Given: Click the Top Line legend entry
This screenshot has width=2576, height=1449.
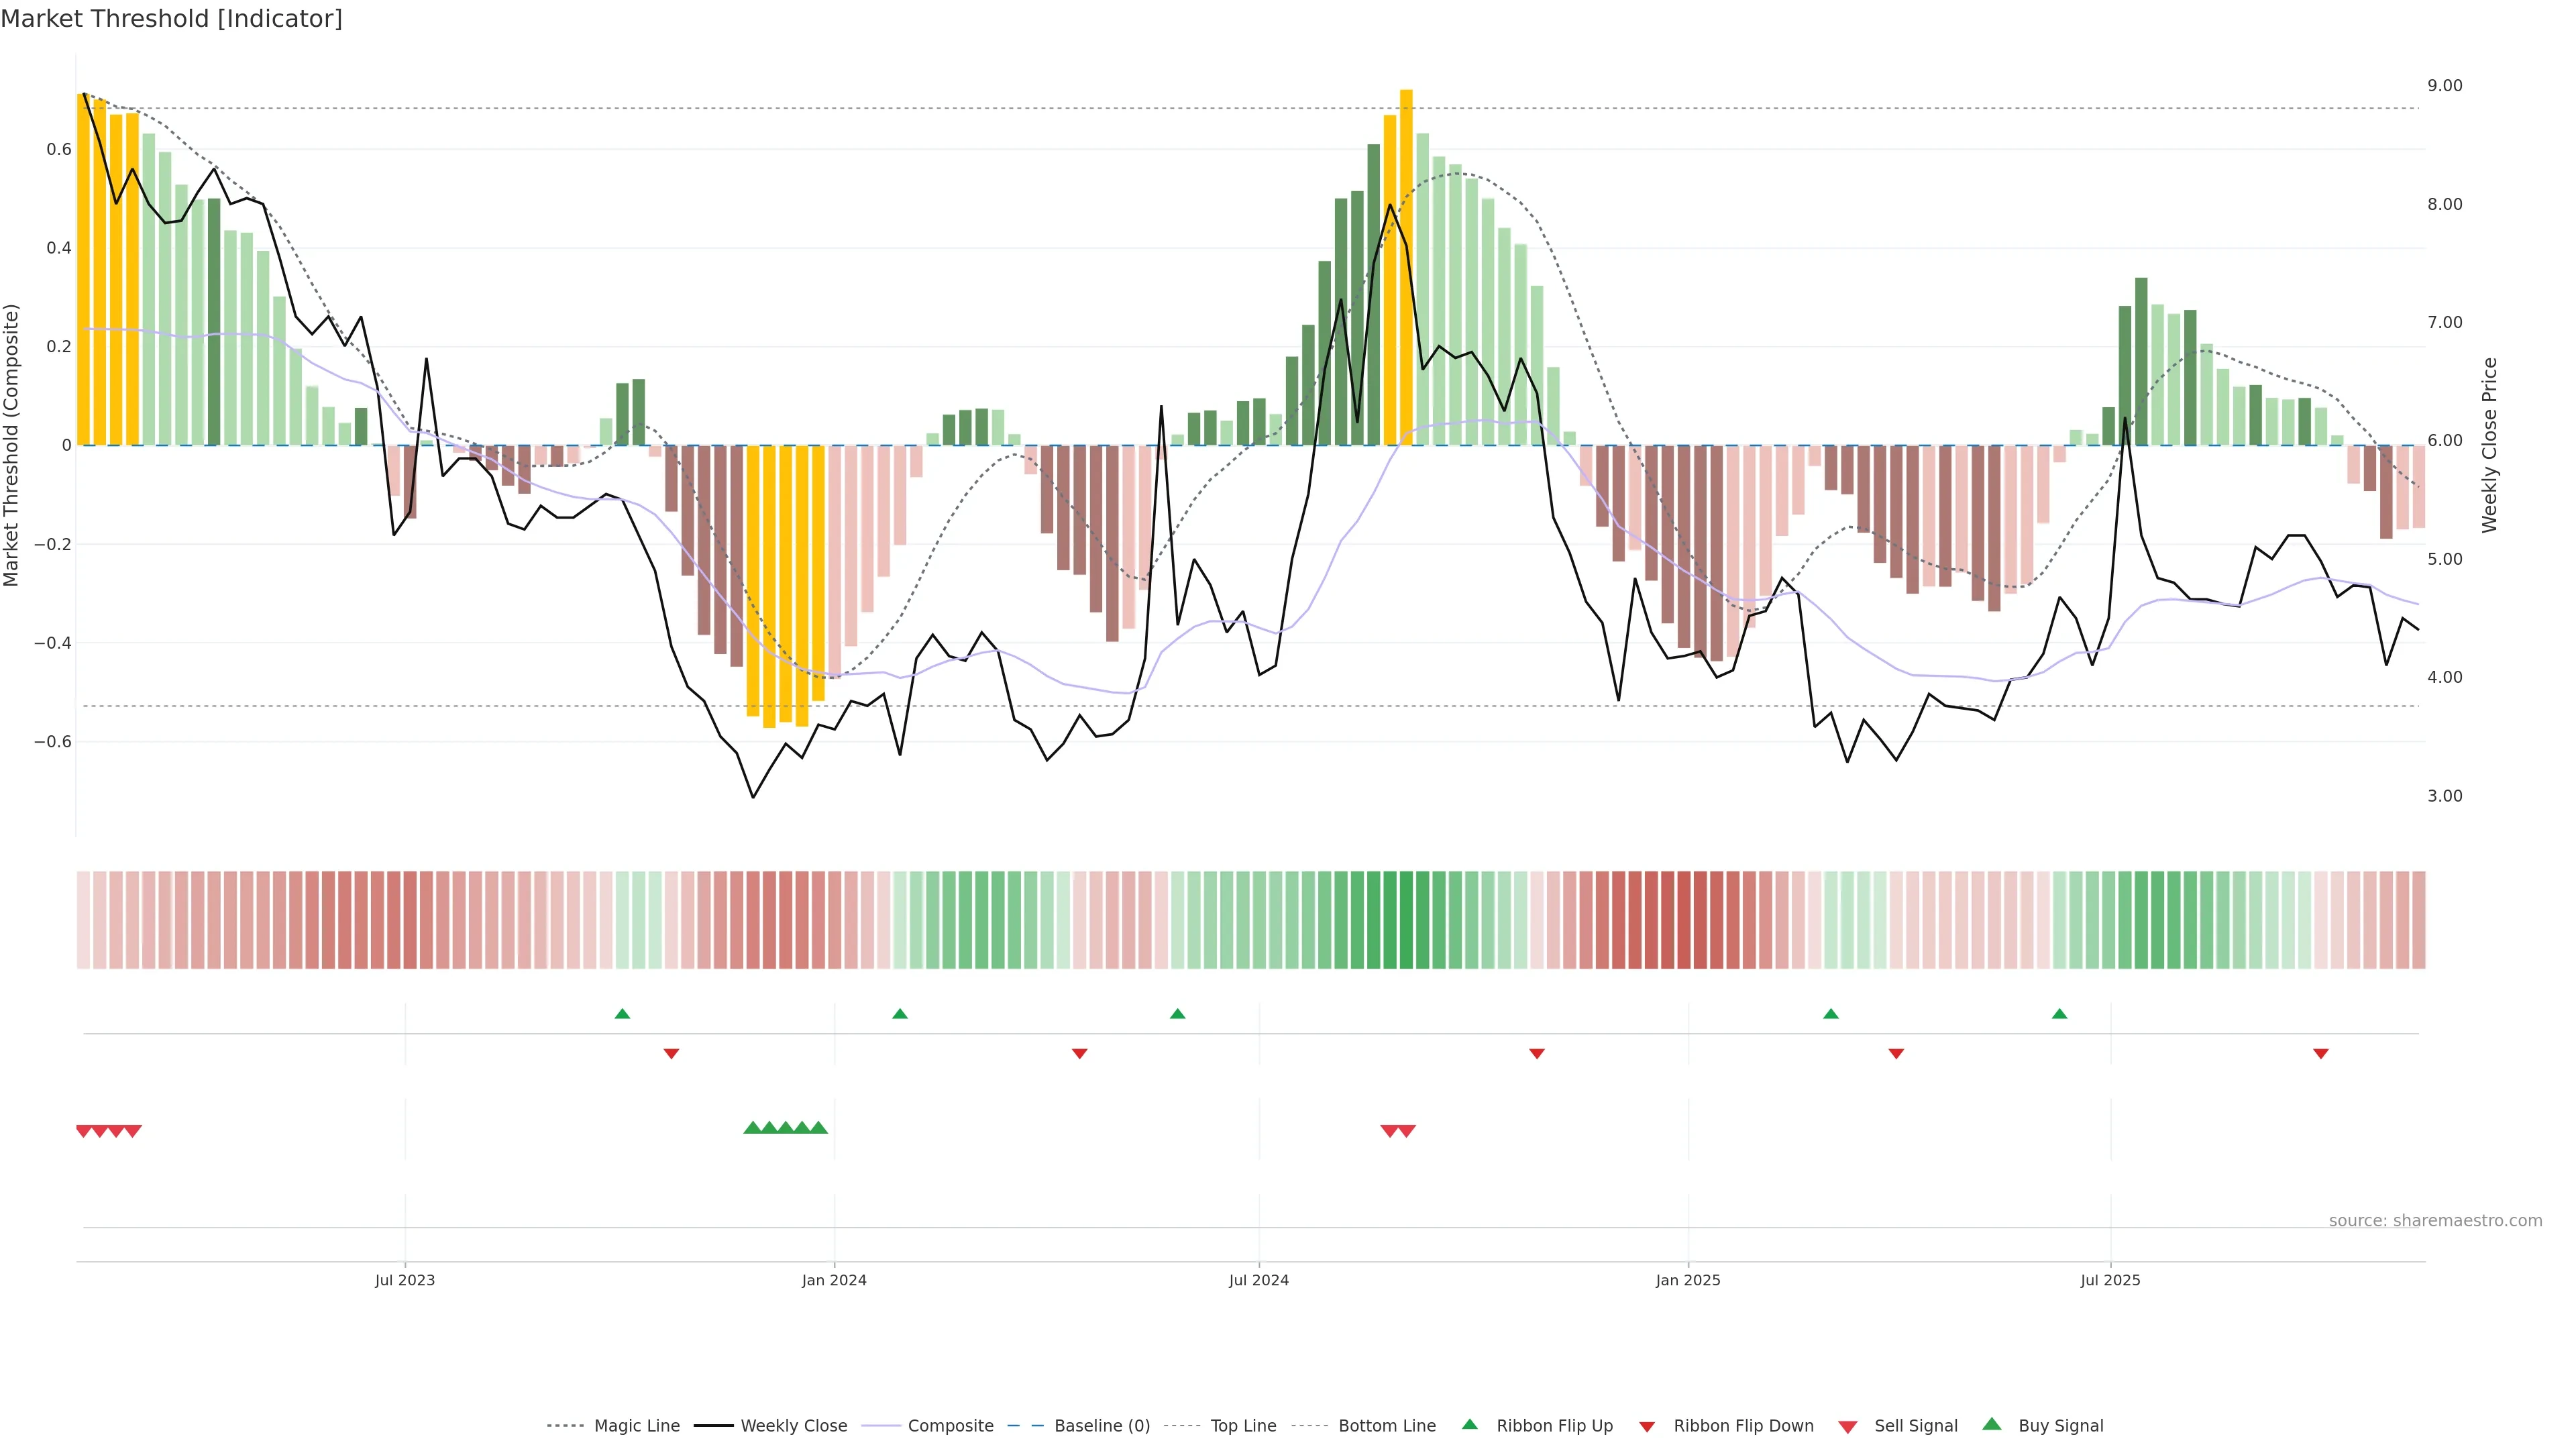Looking at the screenshot, I should click(1243, 1425).
